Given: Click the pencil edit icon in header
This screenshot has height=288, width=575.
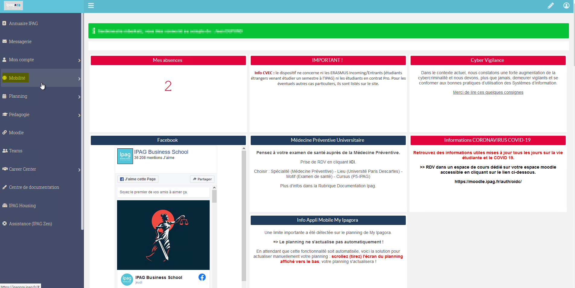Looking at the screenshot, I should point(551,6).
